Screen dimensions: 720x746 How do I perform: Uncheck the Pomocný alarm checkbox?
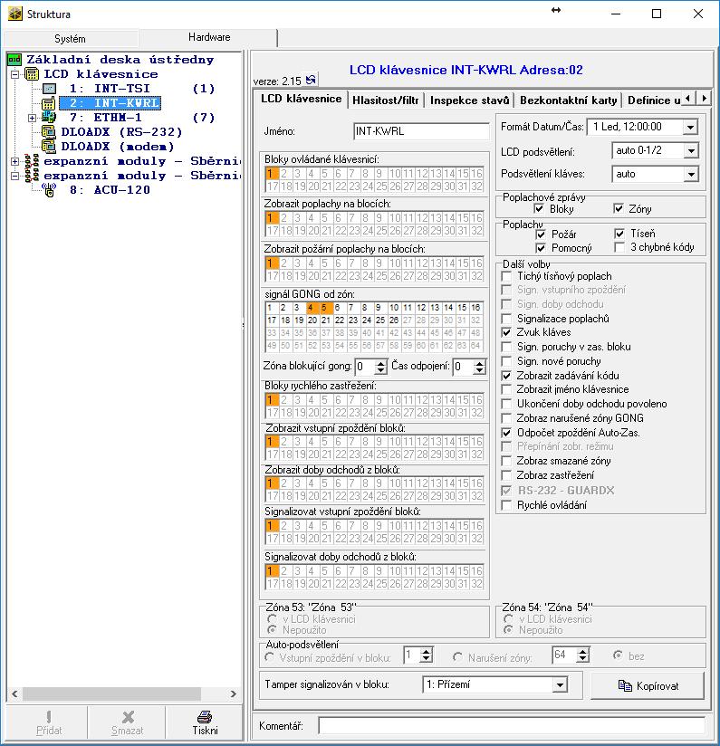(541, 248)
